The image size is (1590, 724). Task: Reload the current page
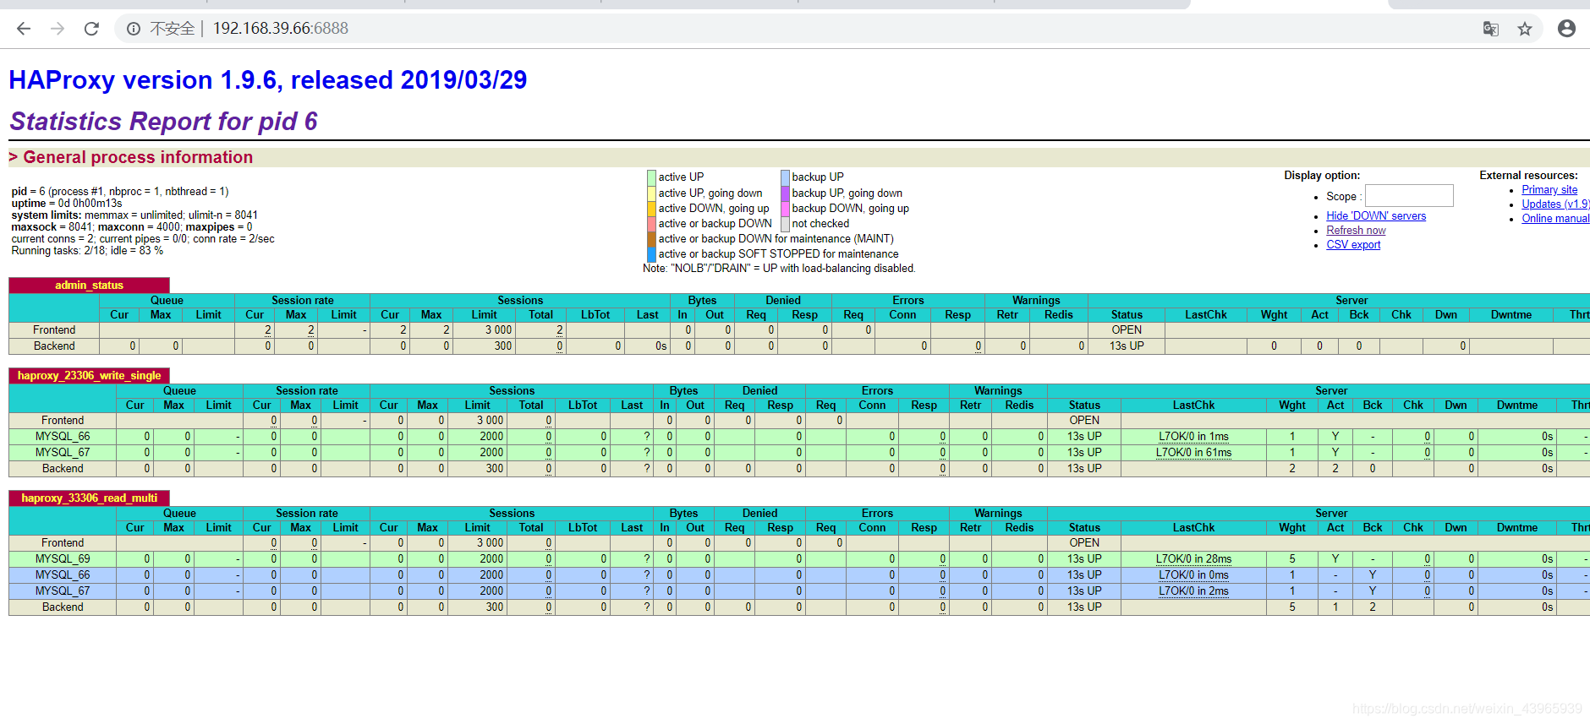point(91,29)
